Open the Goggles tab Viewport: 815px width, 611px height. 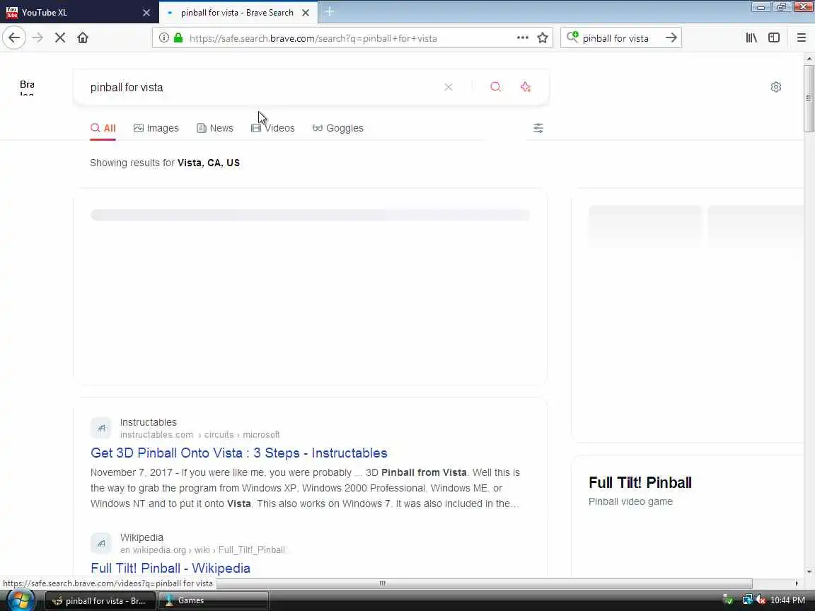click(338, 128)
